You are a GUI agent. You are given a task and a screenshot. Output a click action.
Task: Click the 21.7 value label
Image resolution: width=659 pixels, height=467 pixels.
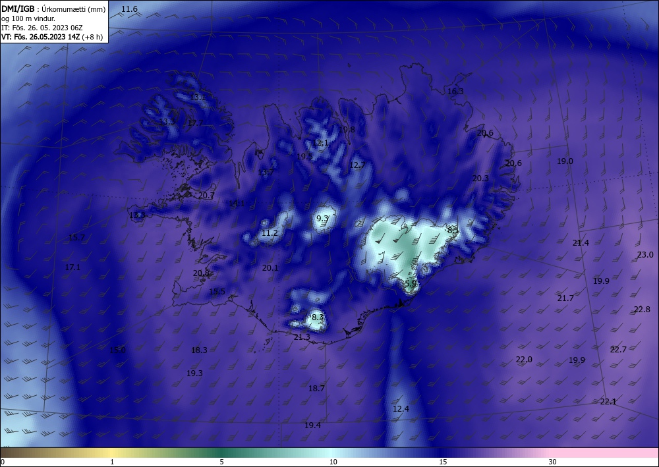[x=565, y=298]
